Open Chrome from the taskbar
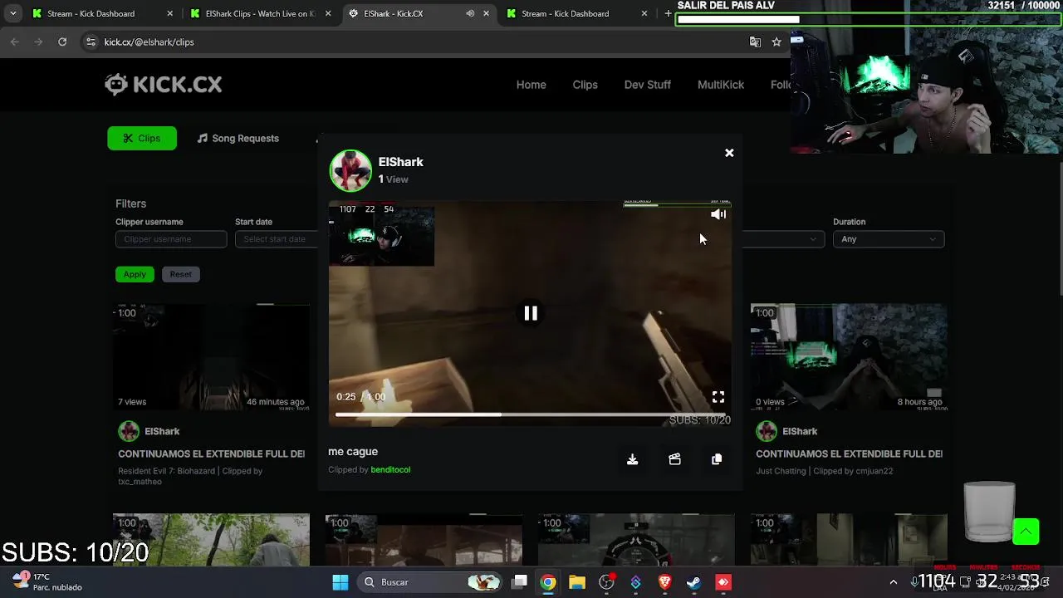The height and width of the screenshot is (598, 1063). (x=548, y=582)
